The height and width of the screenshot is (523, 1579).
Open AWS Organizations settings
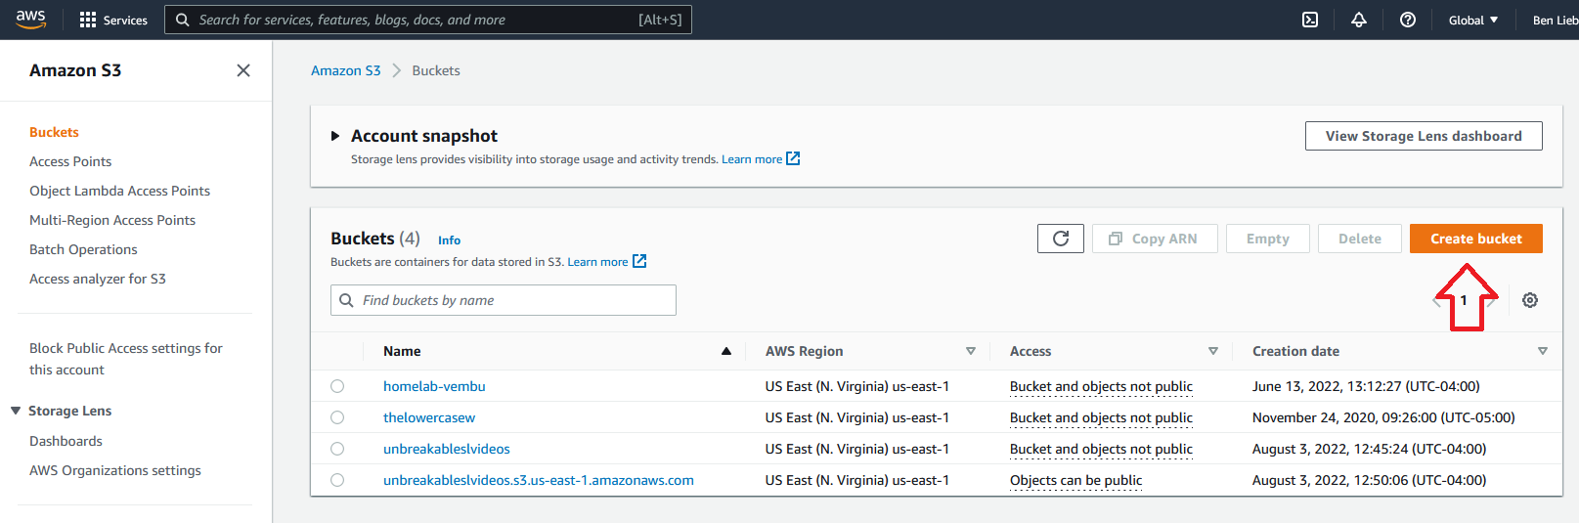coord(115,470)
